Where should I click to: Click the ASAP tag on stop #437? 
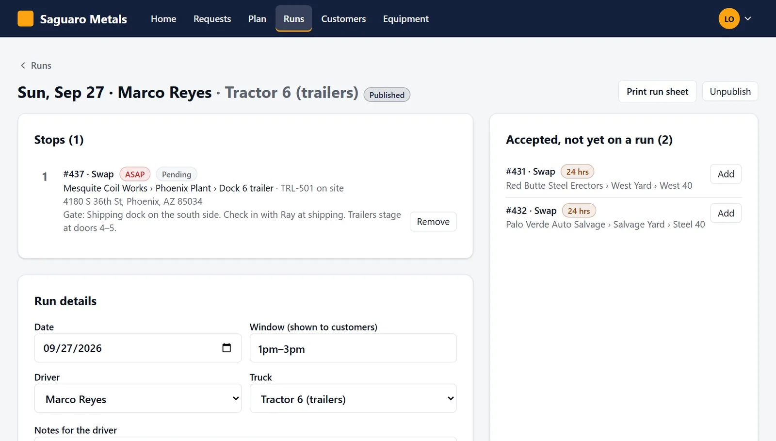135,174
